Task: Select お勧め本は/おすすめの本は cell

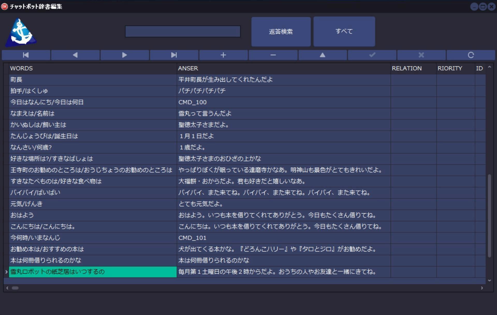Action: 93,249
